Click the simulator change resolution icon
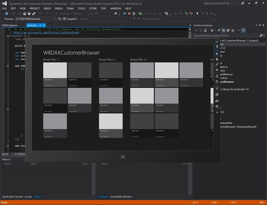The height and width of the screenshot is (205, 267). (217, 88)
